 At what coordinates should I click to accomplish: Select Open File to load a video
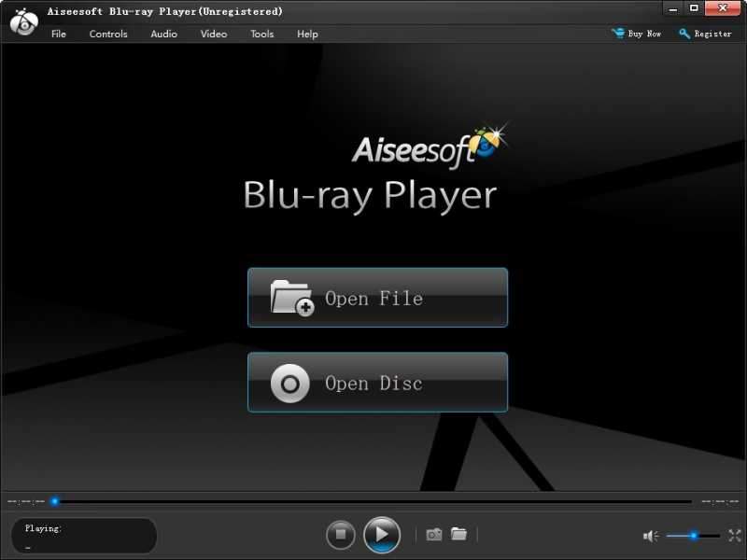point(376,297)
